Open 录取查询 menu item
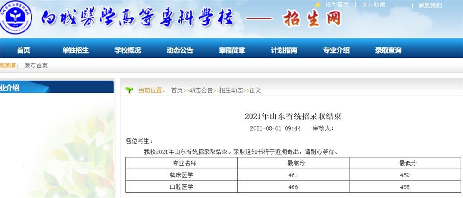 pos(388,50)
